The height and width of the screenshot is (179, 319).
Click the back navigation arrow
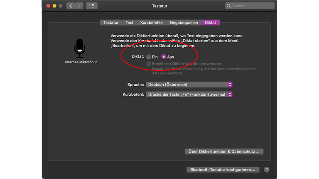point(70,6)
